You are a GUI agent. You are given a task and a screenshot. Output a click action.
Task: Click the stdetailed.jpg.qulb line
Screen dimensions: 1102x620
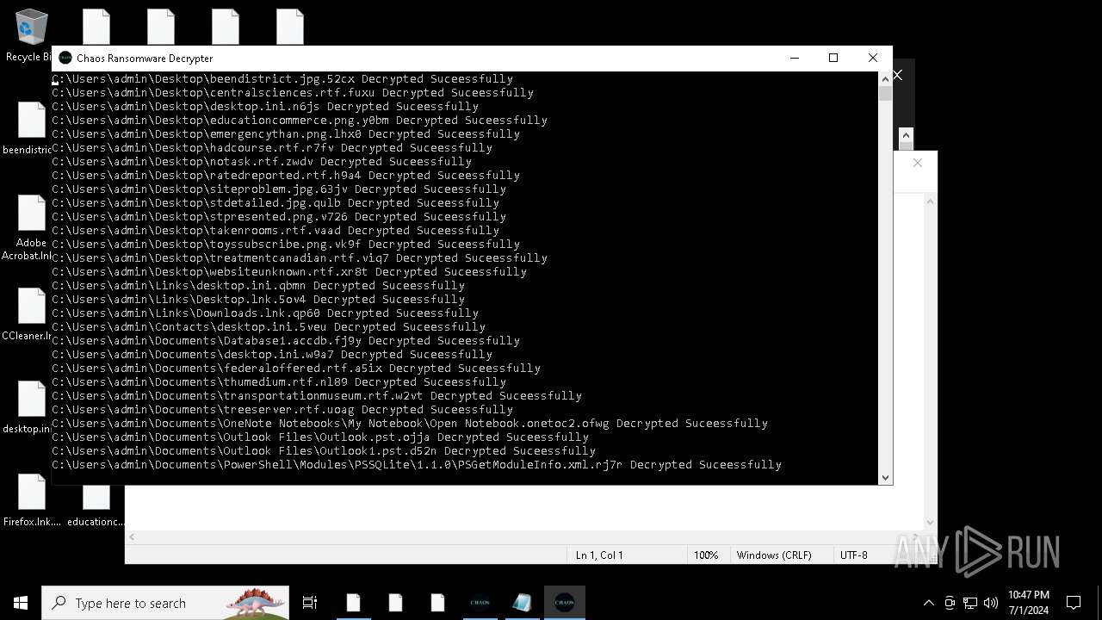coord(275,202)
